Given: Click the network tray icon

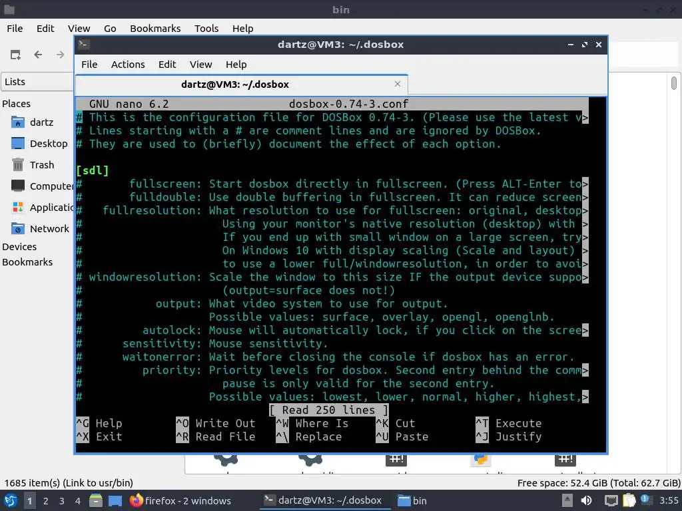Looking at the screenshot, I should (x=611, y=500).
